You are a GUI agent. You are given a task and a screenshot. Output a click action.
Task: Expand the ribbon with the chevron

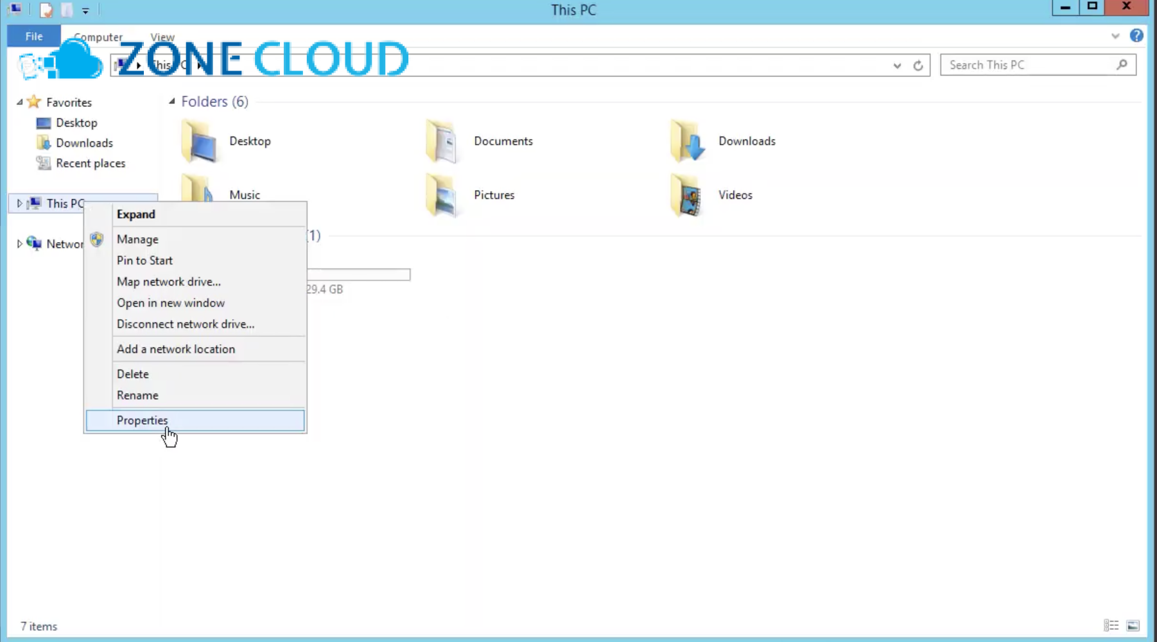click(1115, 37)
